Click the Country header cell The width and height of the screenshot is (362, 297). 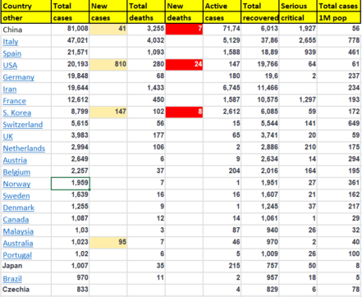coord(26,6)
